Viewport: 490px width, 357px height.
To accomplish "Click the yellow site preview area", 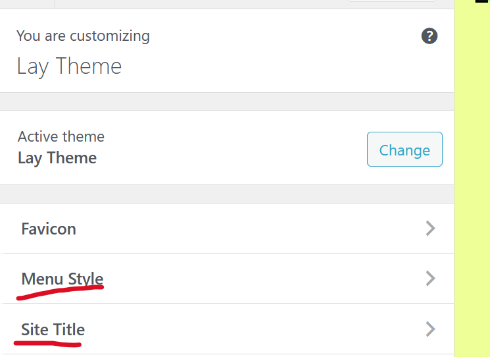I will (472, 184).
